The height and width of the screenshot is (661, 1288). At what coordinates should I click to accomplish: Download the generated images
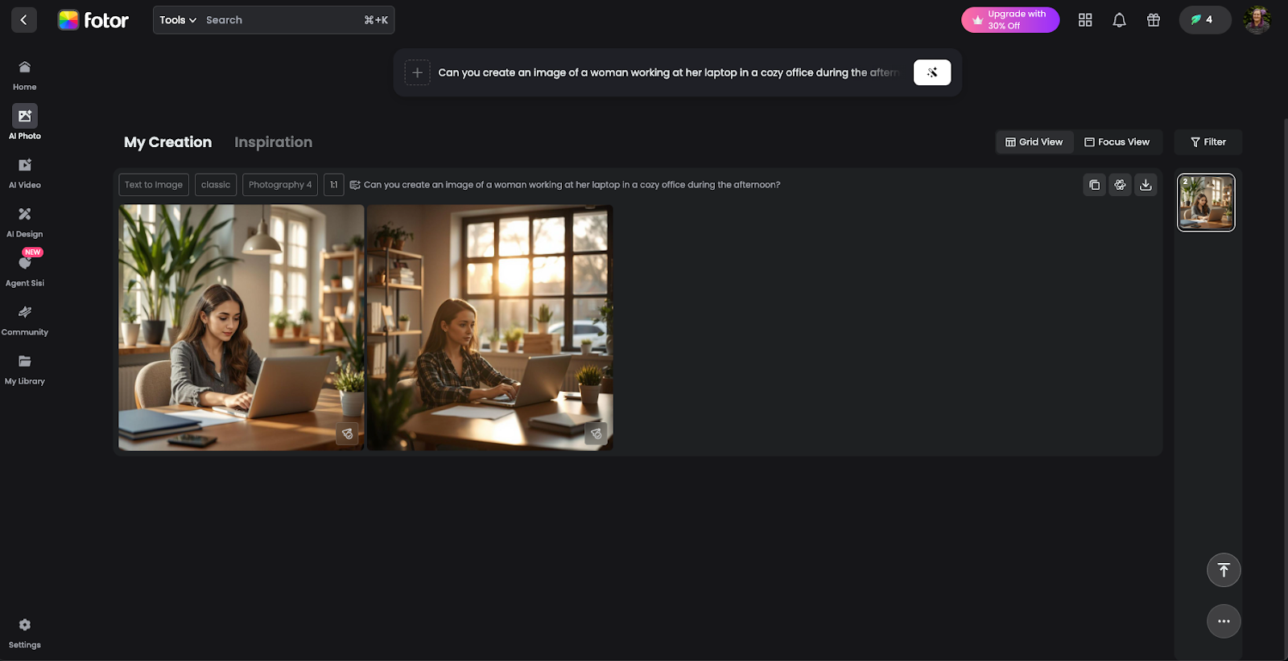coord(1146,185)
